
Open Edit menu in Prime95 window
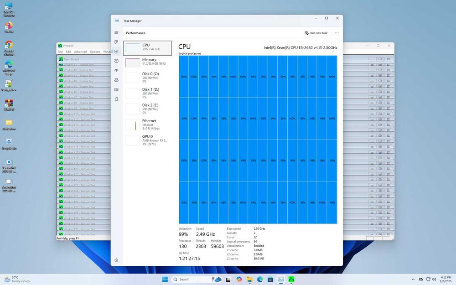[68, 52]
